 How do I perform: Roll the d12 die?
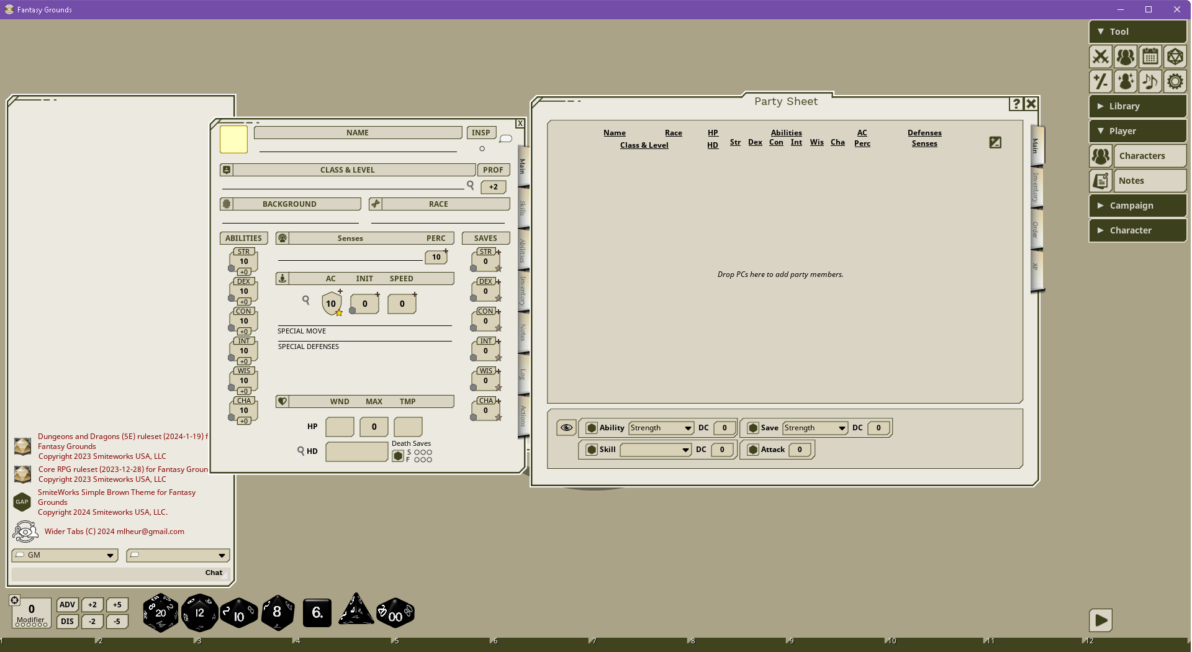coord(199,613)
